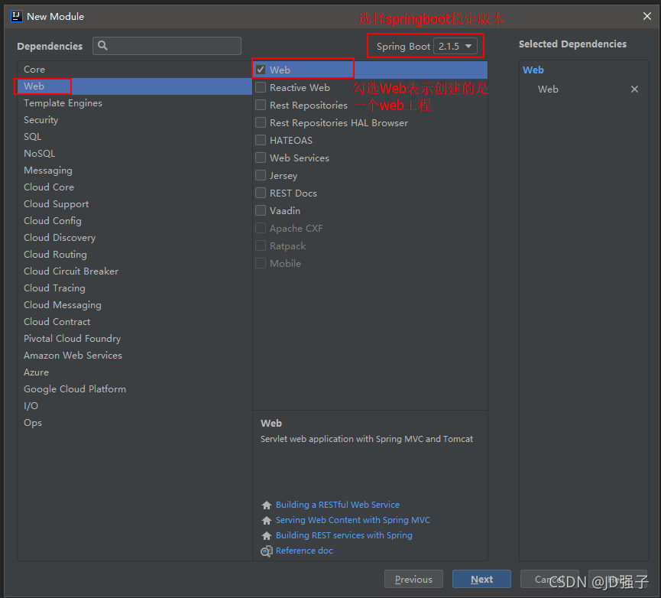Click the Reference doc icon
Screen dimensions: 661x598
point(266,551)
